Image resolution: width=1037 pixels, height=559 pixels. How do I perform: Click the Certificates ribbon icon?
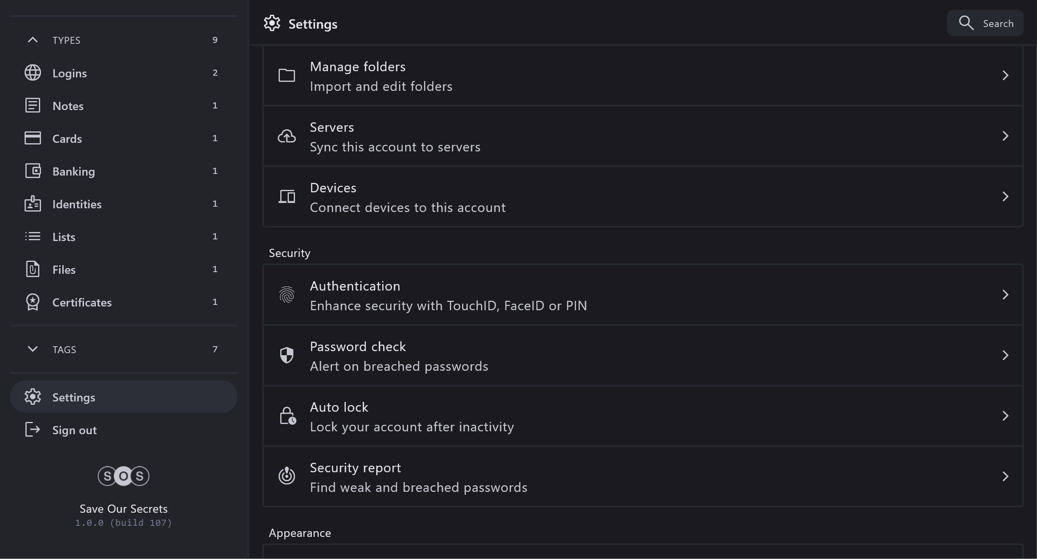click(33, 302)
